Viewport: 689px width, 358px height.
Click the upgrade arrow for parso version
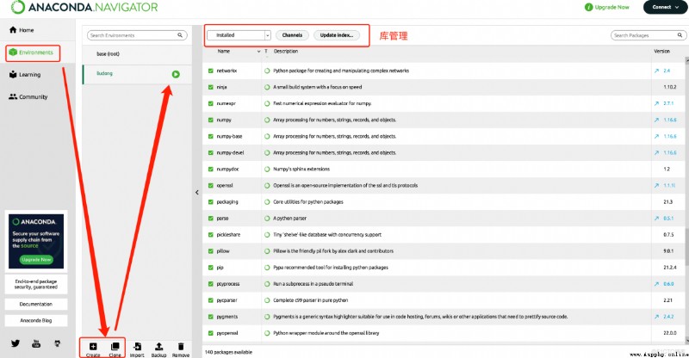pos(656,219)
